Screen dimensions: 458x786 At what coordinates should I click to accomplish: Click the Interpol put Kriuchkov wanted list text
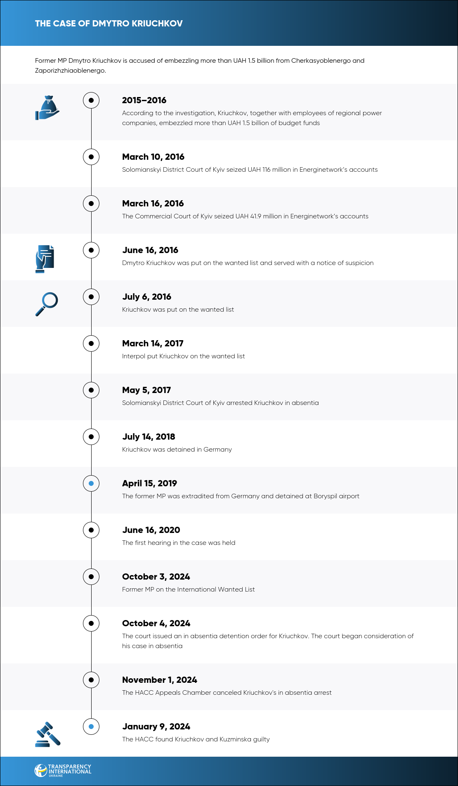tap(184, 356)
